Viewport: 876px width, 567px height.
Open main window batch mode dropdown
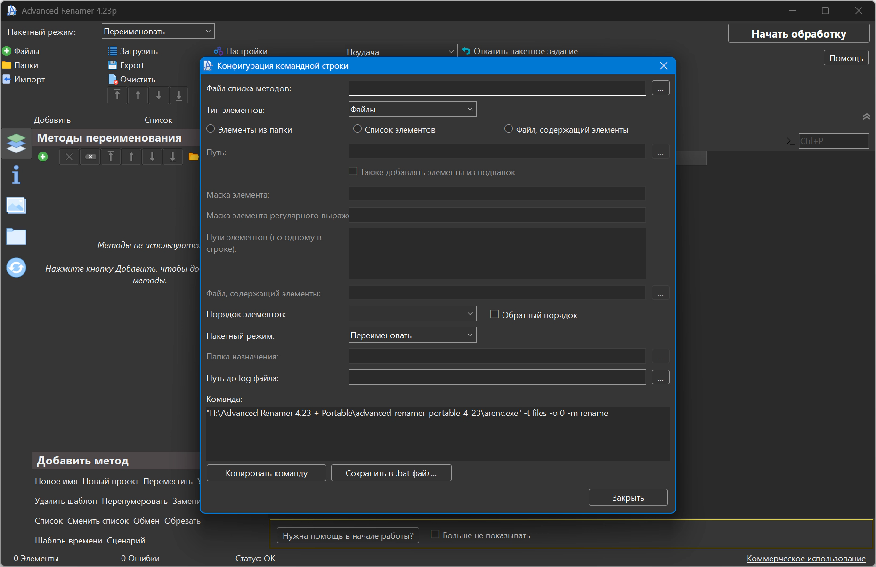coord(158,31)
